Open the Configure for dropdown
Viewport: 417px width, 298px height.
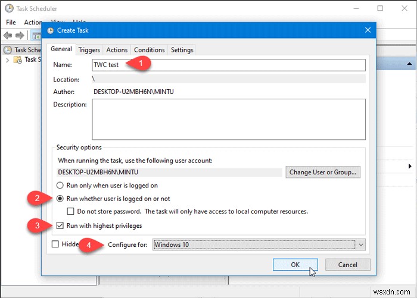259,244
